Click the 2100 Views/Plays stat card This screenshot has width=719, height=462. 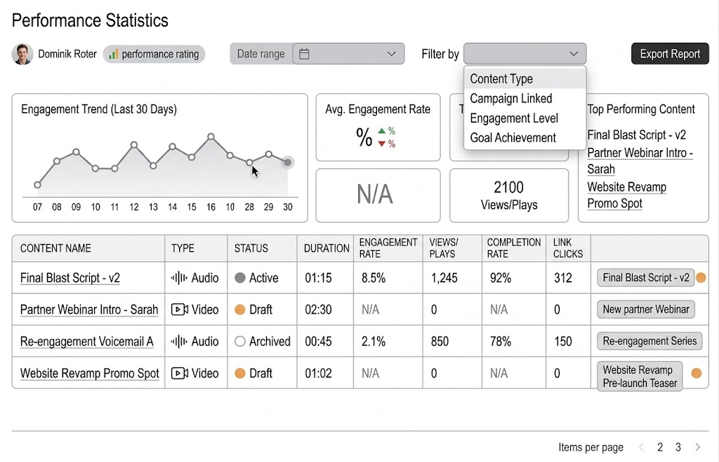pos(509,196)
